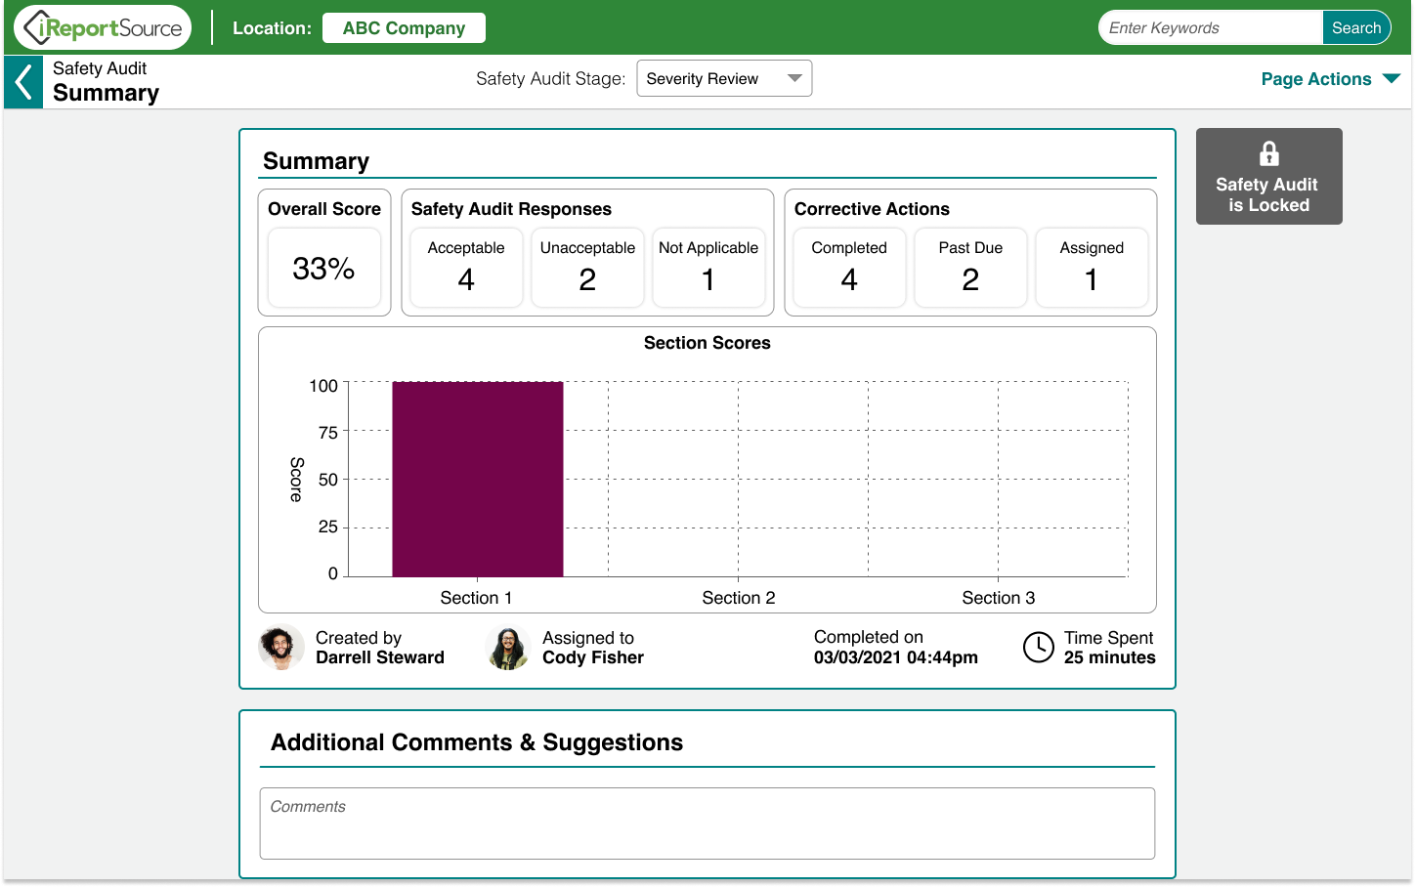Click the Search button
The image size is (1415, 887).
[x=1356, y=27]
